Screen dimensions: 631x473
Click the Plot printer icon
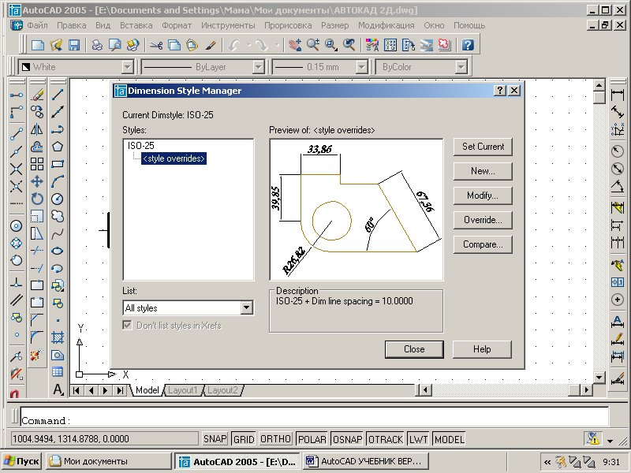[x=96, y=45]
